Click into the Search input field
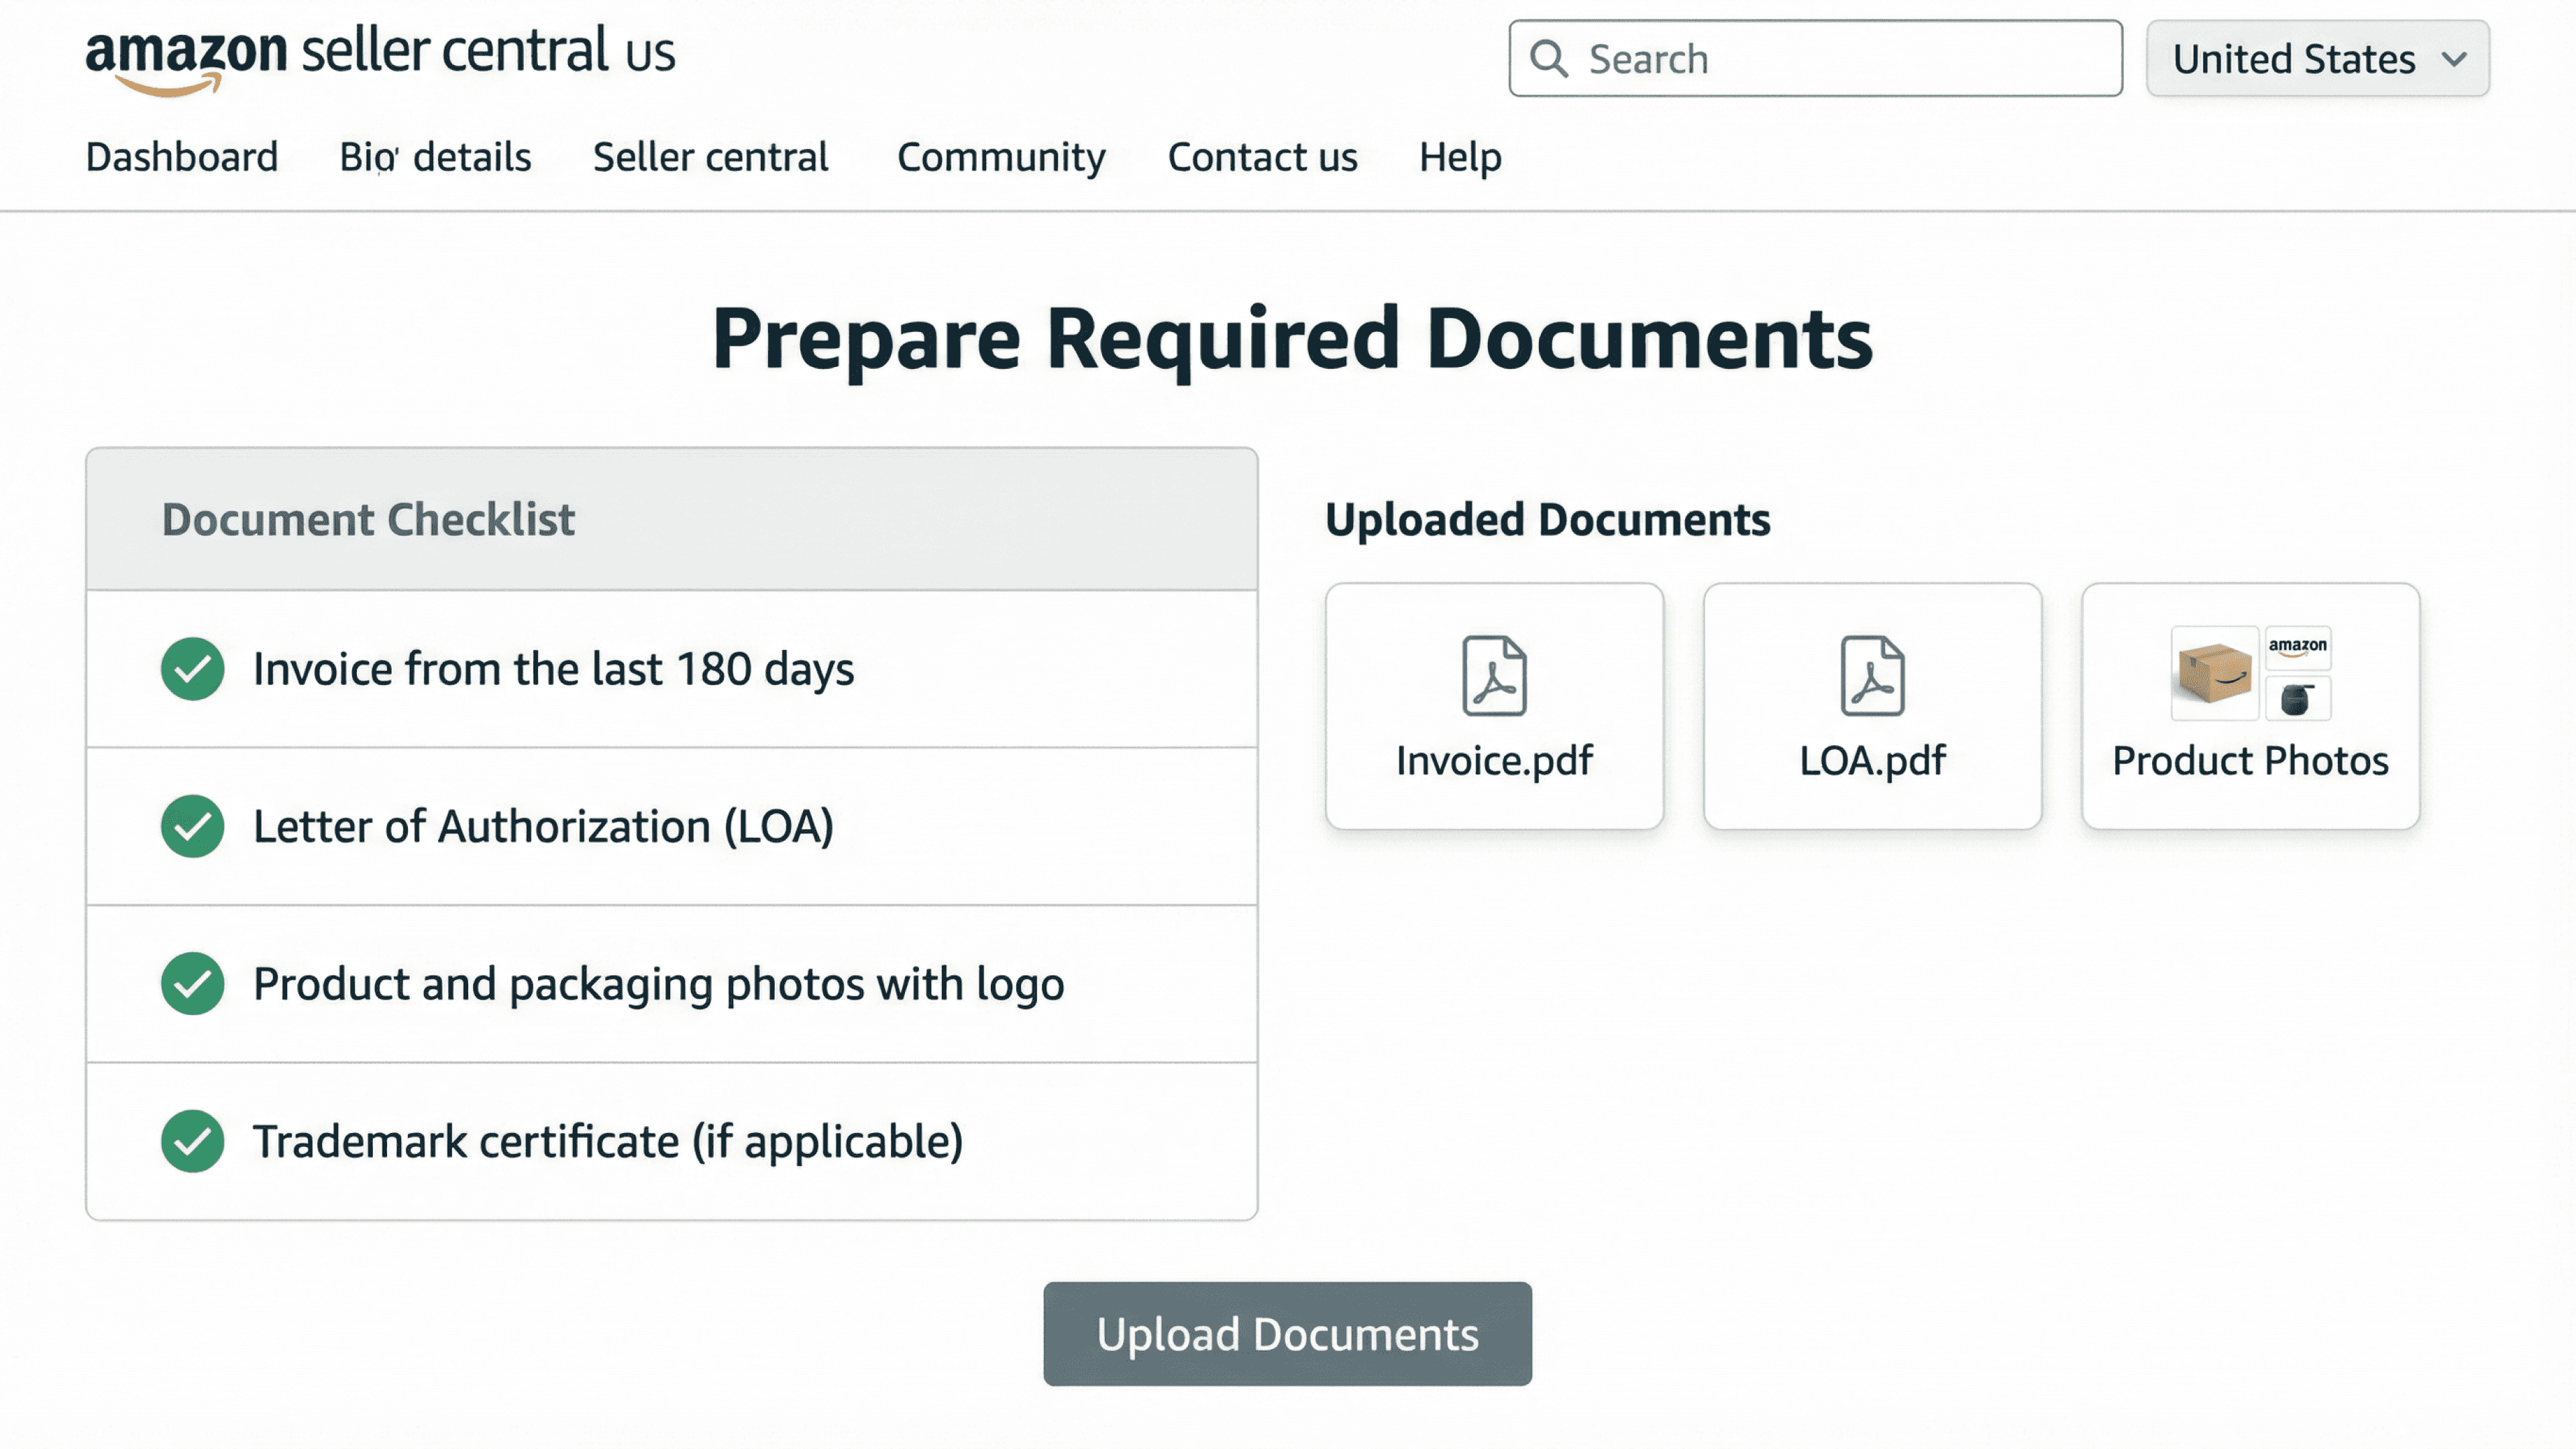The height and width of the screenshot is (1449, 2576). pyautogui.click(x=1840, y=59)
